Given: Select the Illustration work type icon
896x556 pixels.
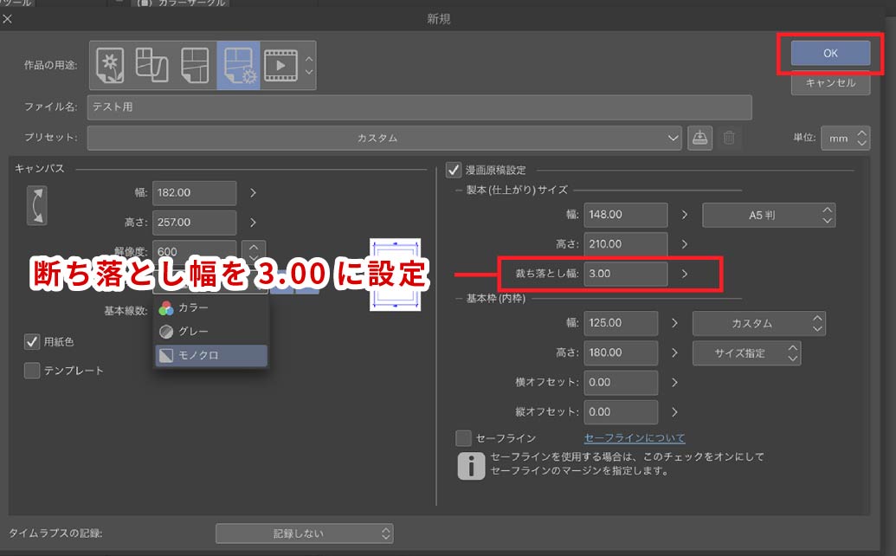Looking at the screenshot, I should point(110,65).
